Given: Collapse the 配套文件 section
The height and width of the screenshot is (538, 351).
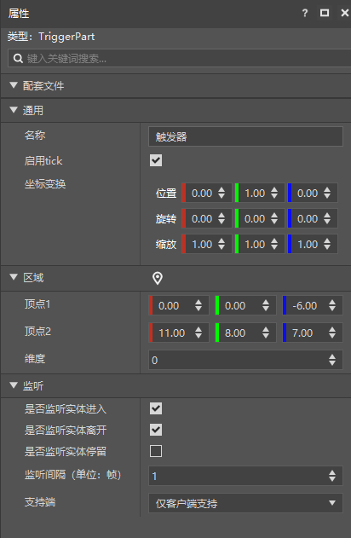Looking at the screenshot, I should [14, 85].
